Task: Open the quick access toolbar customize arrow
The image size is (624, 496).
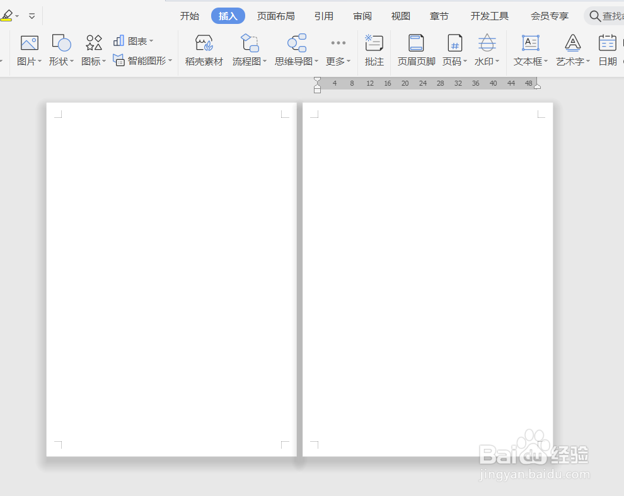Action: (x=32, y=16)
